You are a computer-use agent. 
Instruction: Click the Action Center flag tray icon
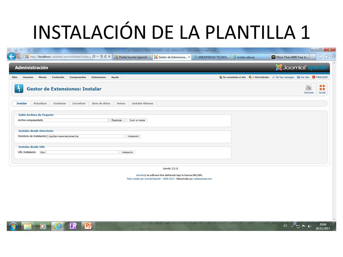pos(304,226)
